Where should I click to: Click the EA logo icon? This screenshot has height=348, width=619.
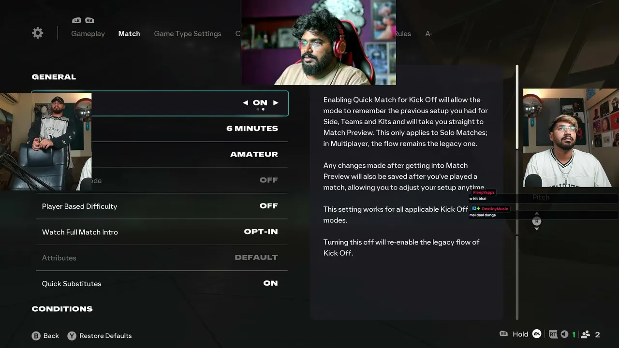(x=536, y=334)
